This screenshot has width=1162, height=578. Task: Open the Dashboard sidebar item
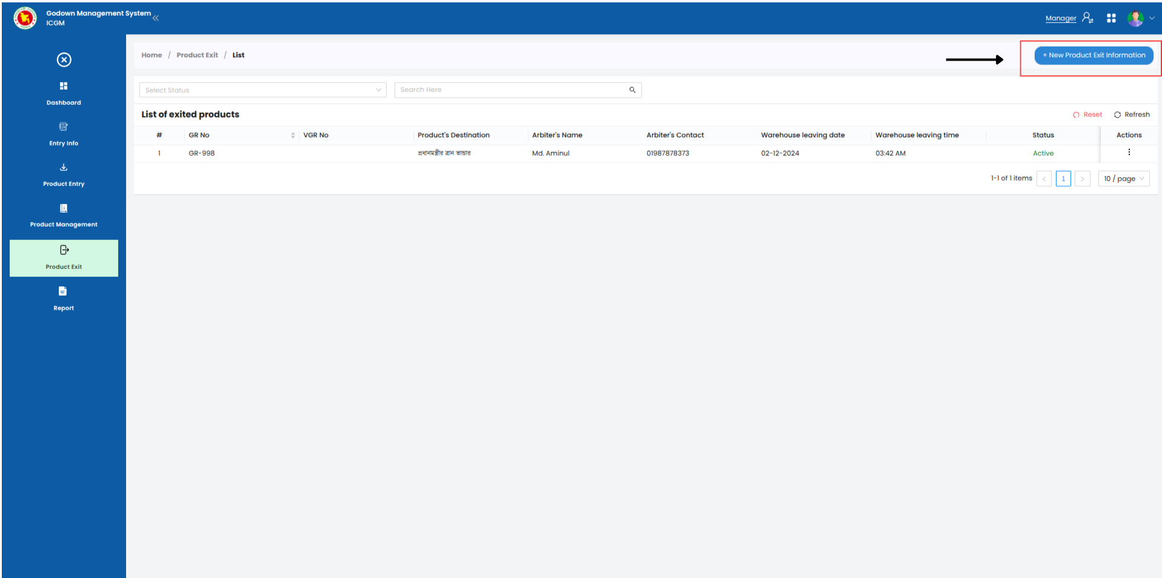[64, 94]
